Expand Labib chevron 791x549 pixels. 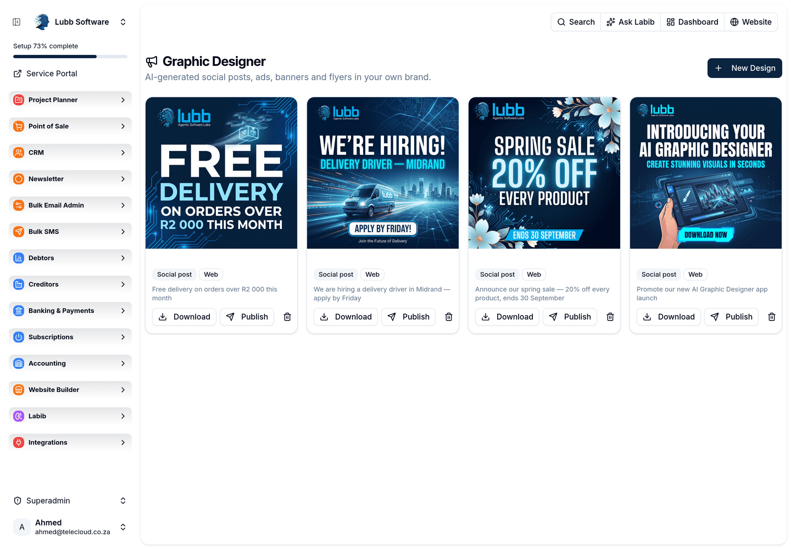pyautogui.click(x=122, y=416)
